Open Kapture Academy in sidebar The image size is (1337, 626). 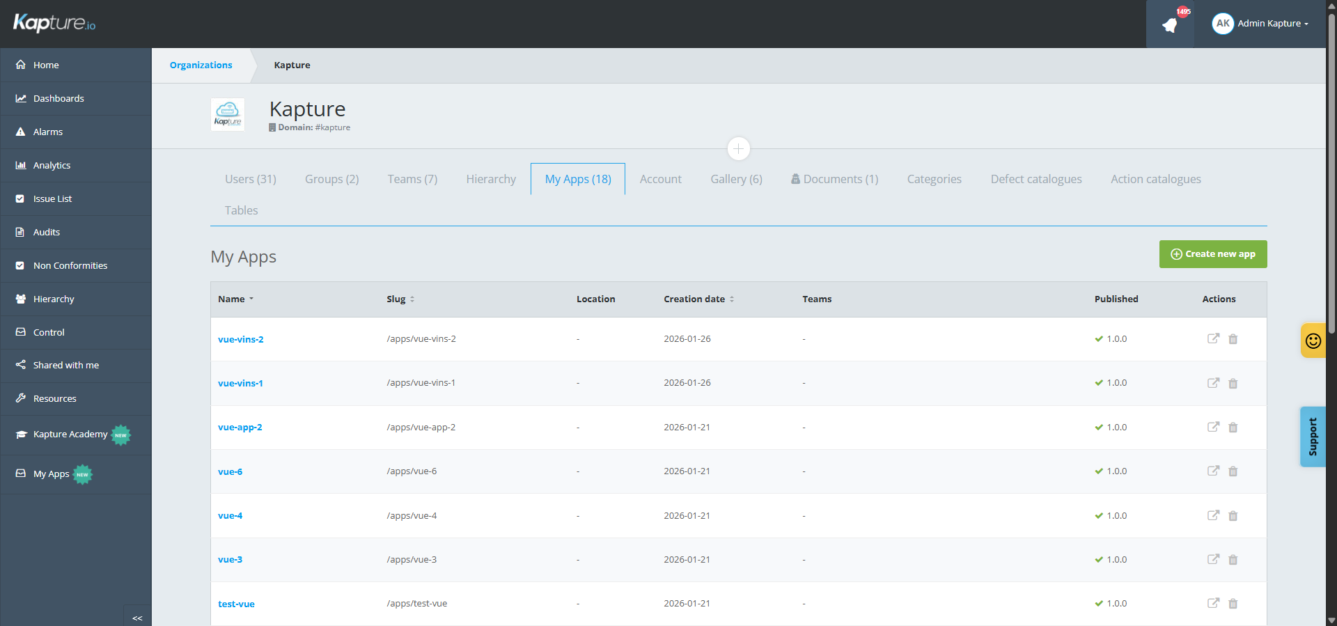click(75, 435)
